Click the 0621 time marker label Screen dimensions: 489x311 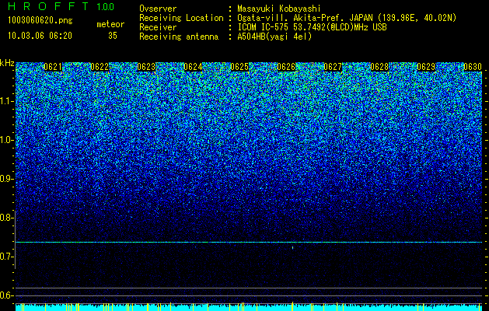(53, 67)
